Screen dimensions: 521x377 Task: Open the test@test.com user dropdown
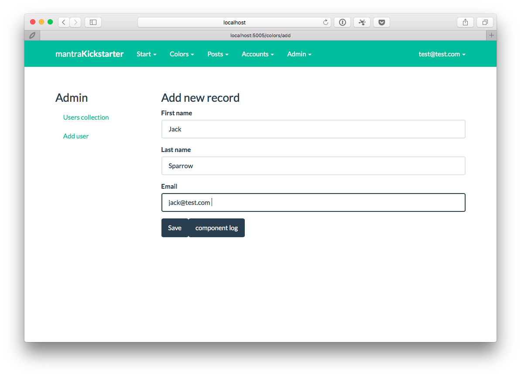(442, 54)
